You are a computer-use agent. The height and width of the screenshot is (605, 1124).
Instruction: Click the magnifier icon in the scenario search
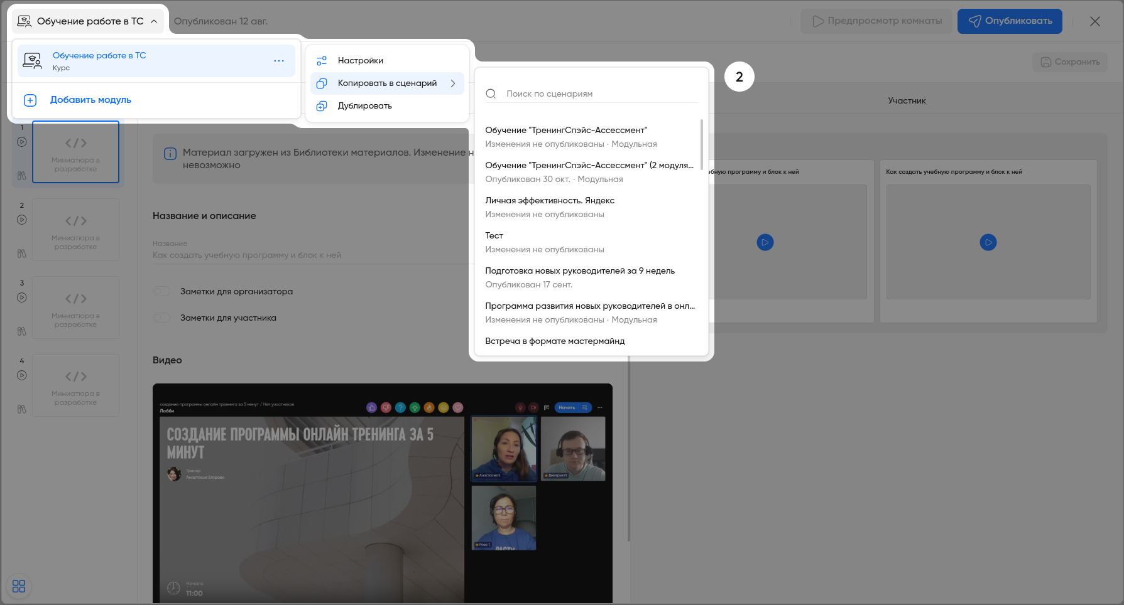pyautogui.click(x=491, y=94)
